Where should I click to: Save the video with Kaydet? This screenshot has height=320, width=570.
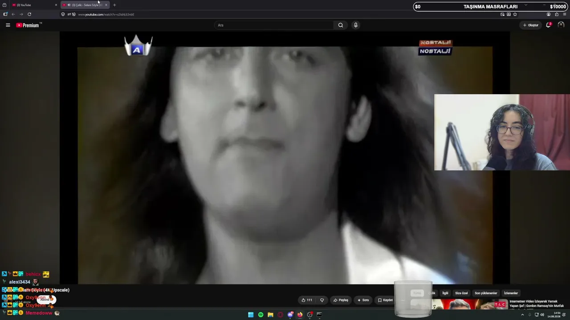(385, 300)
